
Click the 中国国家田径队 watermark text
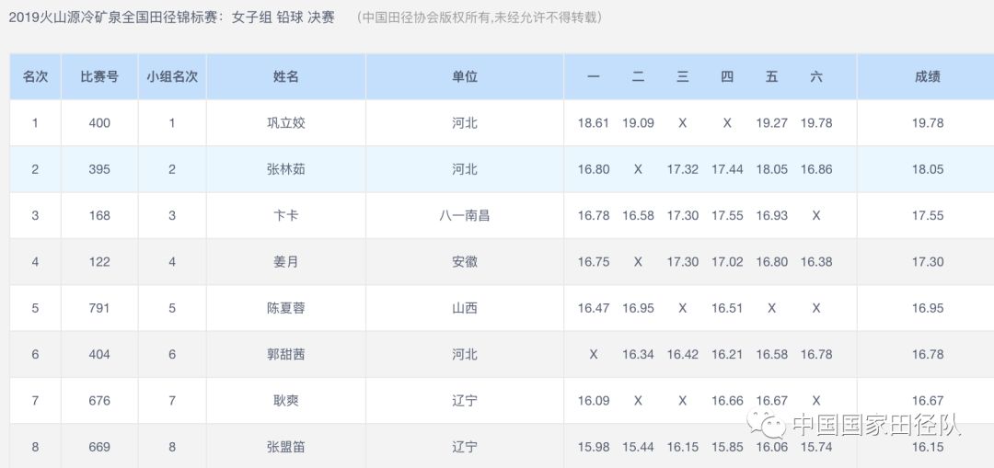click(x=876, y=426)
